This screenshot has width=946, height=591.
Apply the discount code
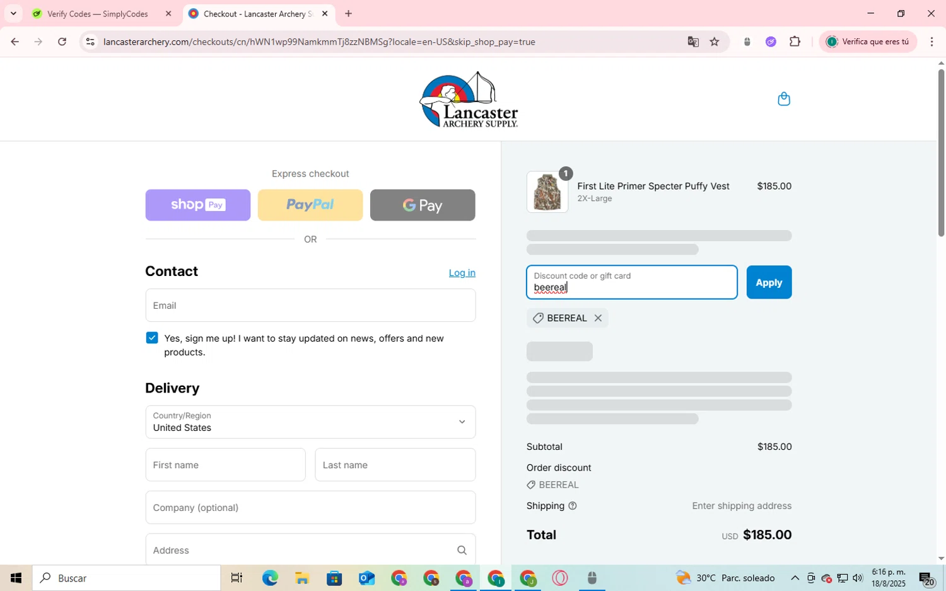[x=769, y=282]
